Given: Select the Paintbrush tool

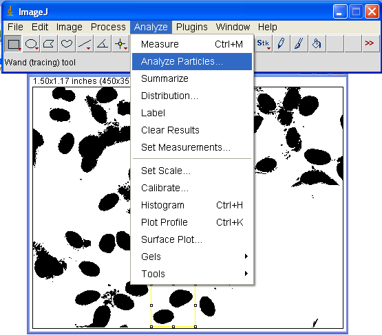Looking at the screenshot, I should pyautogui.click(x=299, y=44).
